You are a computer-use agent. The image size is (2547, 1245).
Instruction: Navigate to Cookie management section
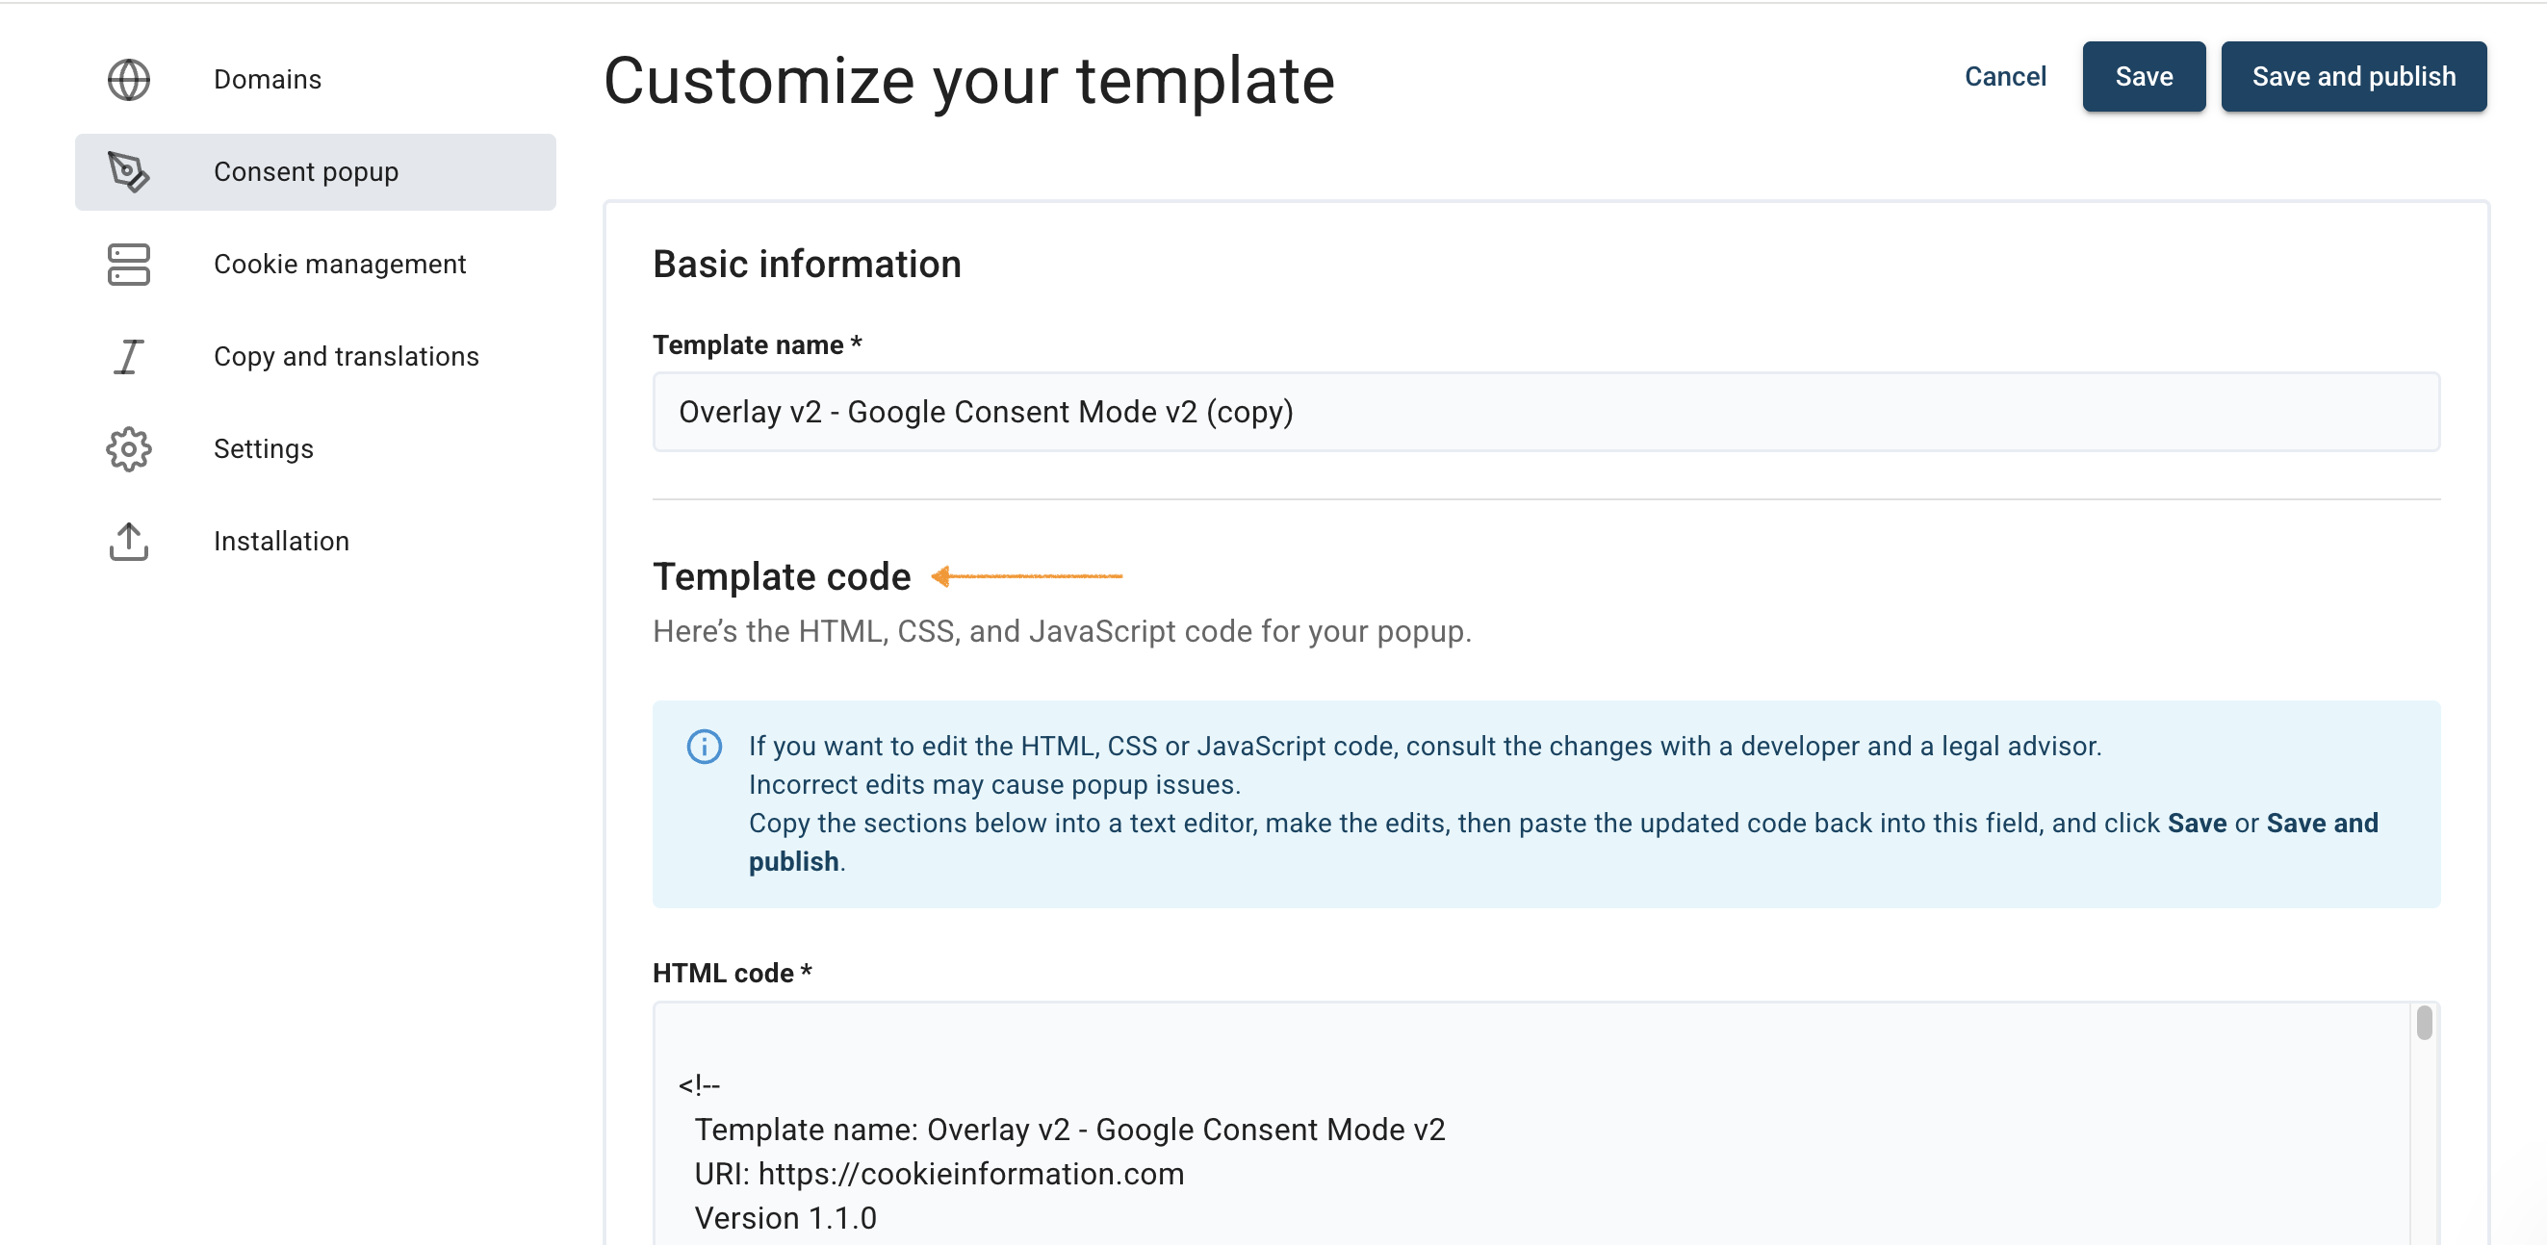tap(339, 264)
